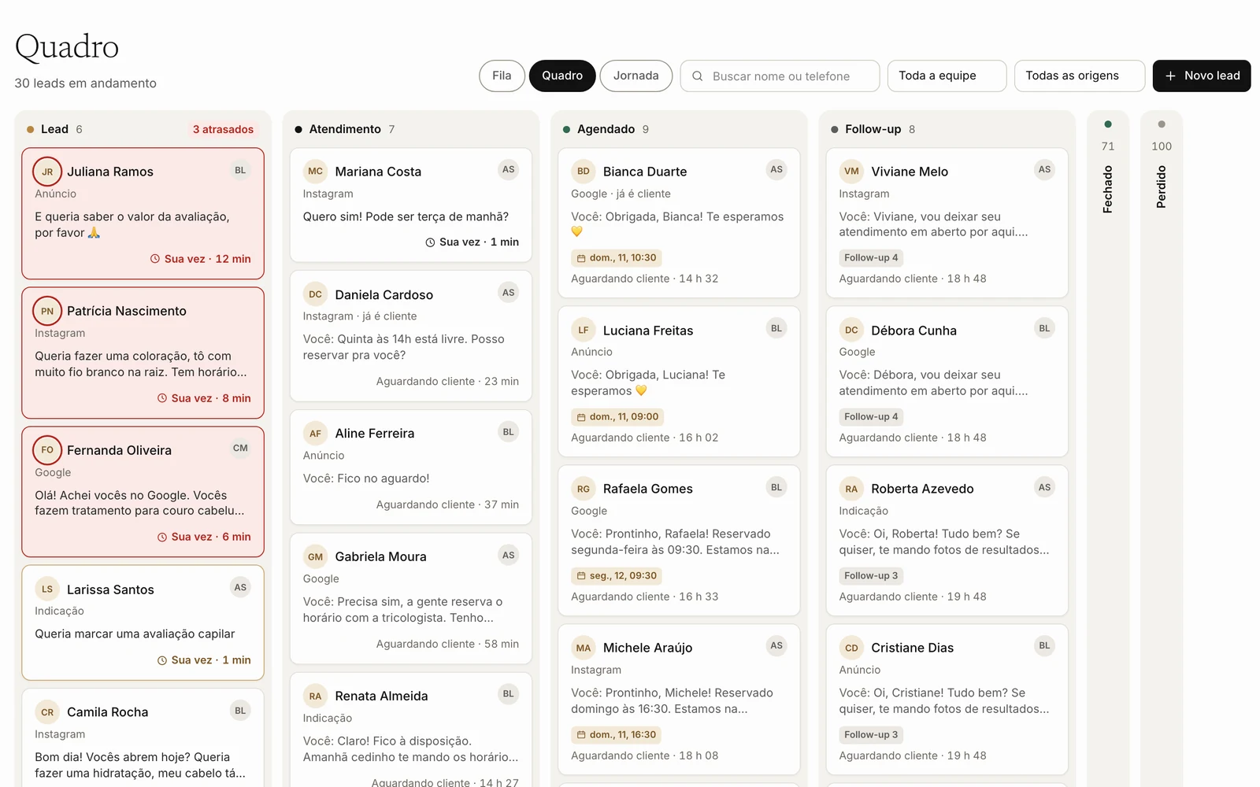Click the dom., 11, 09:00 appointment chip
Image resolution: width=1260 pixels, height=787 pixels.
[x=617, y=417]
